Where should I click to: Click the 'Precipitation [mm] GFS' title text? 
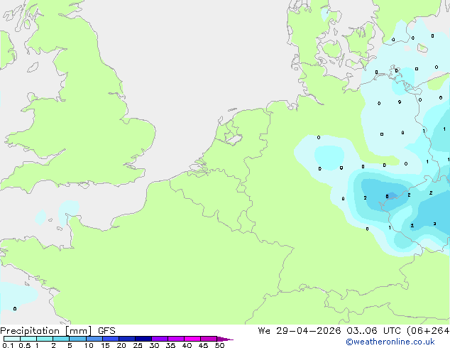[x=57, y=331]
